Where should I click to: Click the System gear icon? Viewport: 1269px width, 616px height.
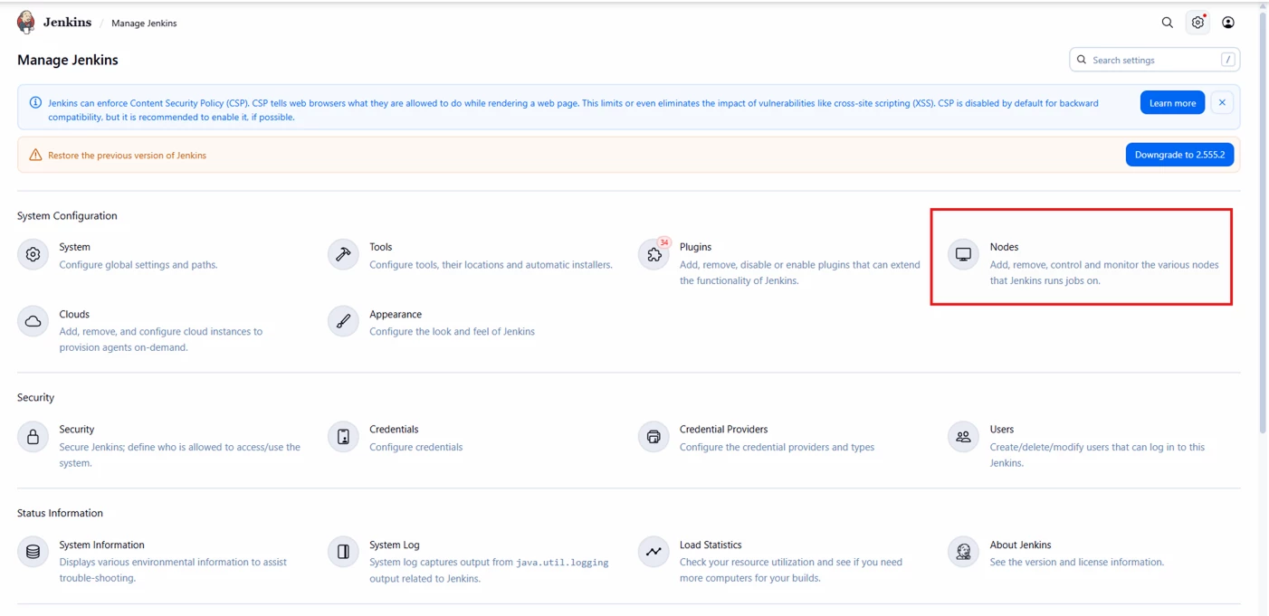(33, 255)
